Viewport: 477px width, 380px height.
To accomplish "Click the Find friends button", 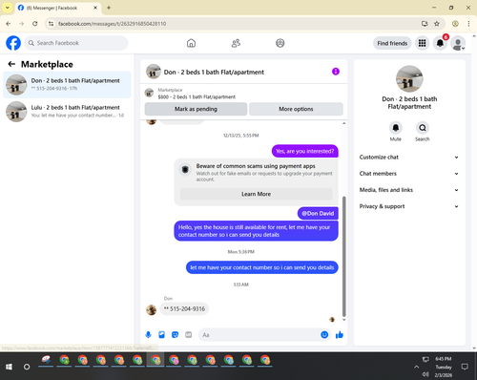I will tap(392, 43).
